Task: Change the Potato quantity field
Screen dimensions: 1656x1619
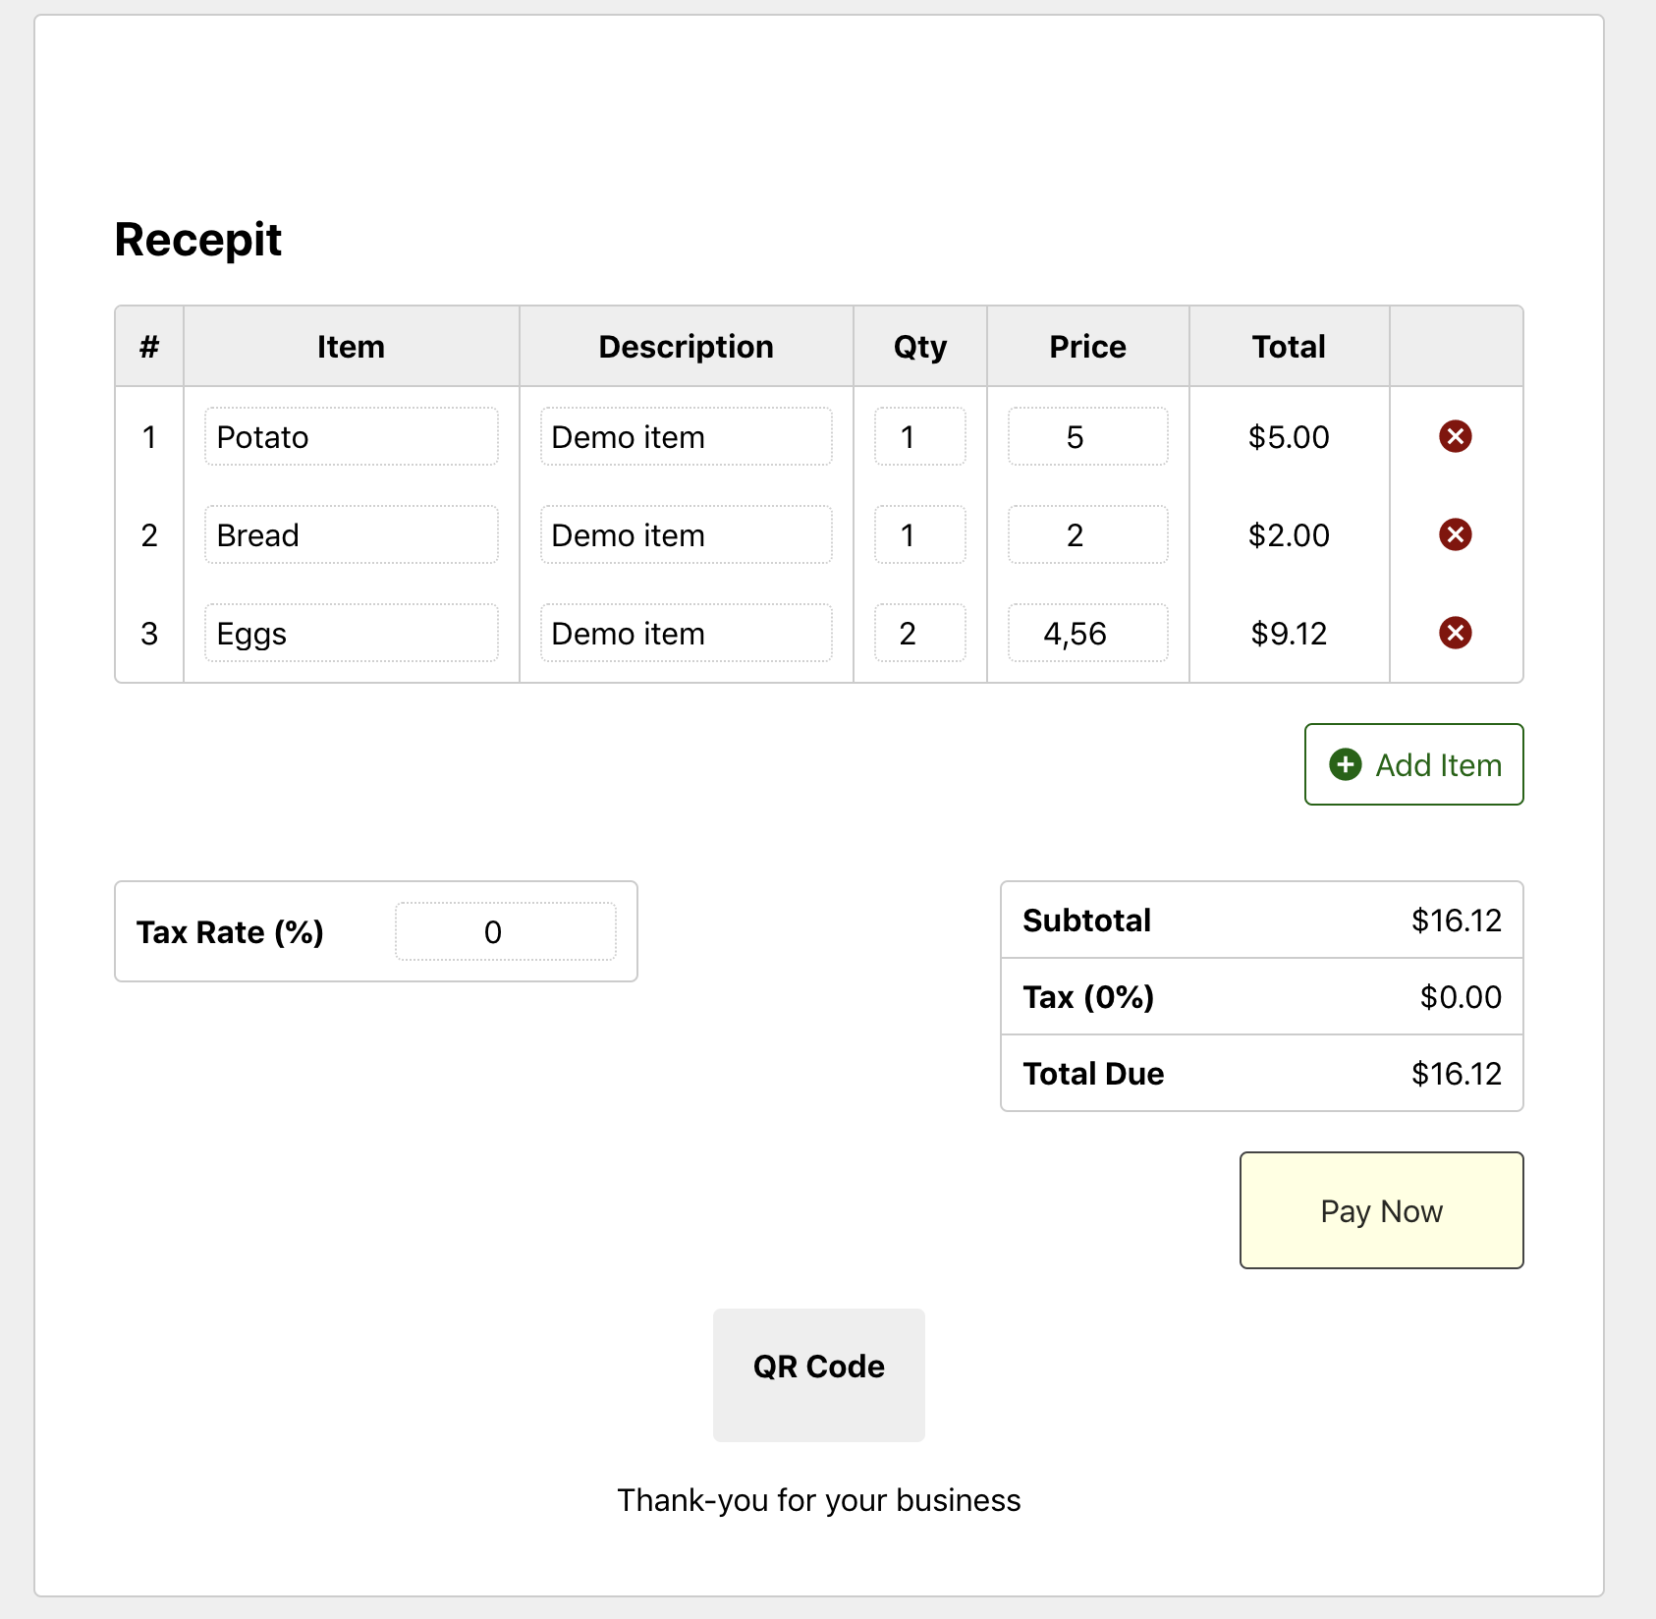Action: pyautogui.click(x=919, y=436)
